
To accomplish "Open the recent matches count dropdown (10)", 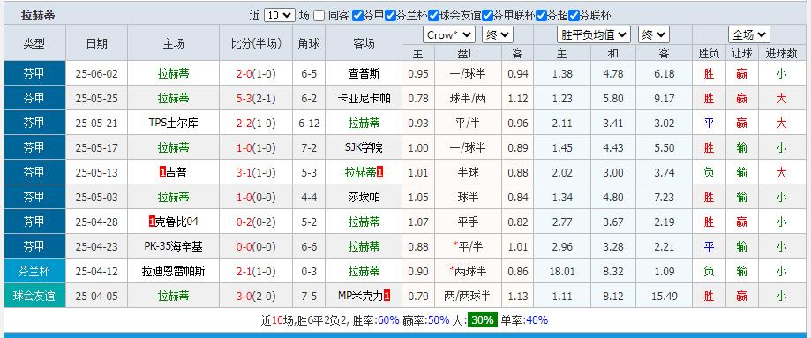I will 279,16.
